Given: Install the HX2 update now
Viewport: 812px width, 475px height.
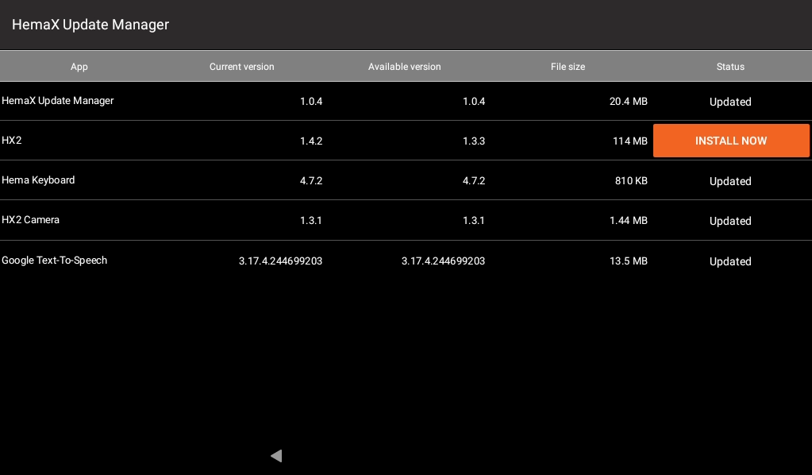Looking at the screenshot, I should [x=731, y=141].
